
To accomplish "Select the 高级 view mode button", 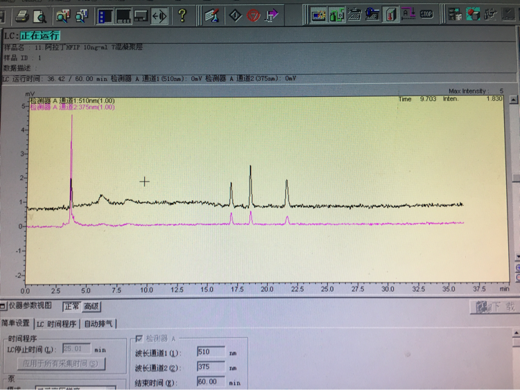I will pyautogui.click(x=92, y=306).
